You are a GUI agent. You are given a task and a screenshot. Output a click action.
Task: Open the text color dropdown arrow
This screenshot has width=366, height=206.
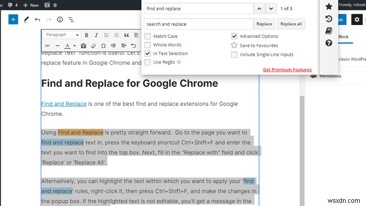coord(74,46)
